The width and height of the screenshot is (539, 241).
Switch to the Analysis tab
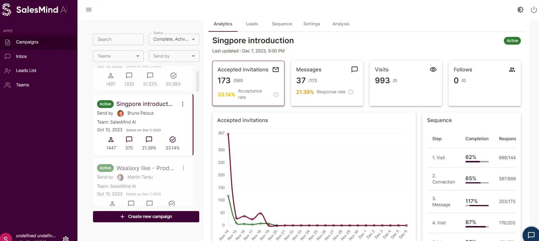click(x=341, y=24)
